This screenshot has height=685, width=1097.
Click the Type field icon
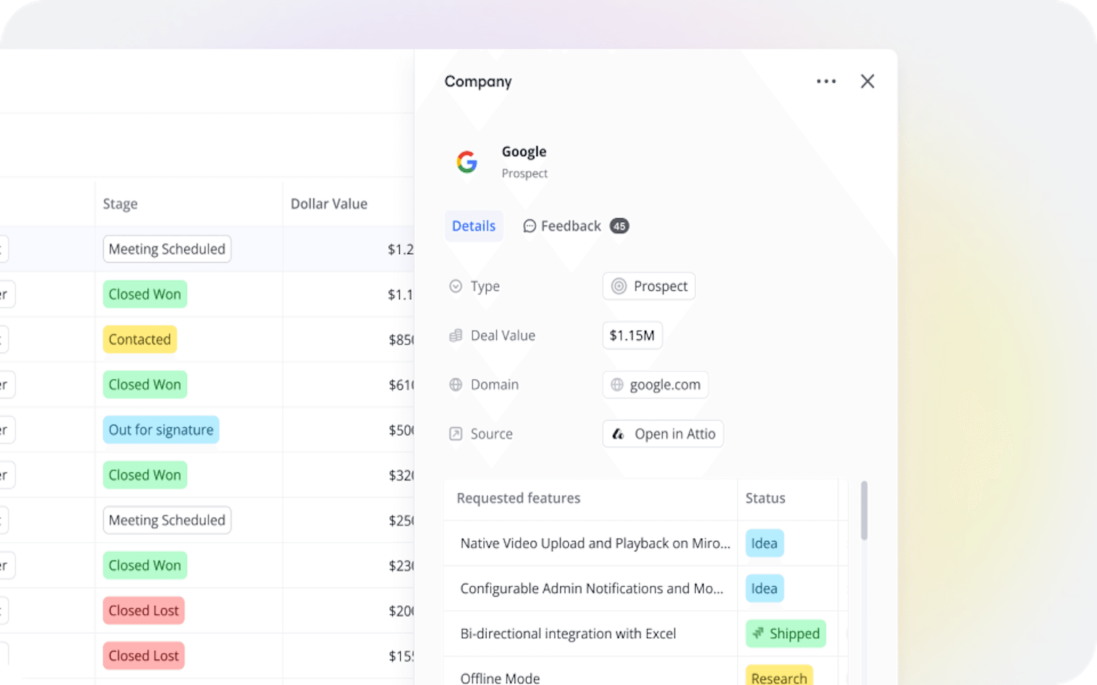tap(456, 286)
